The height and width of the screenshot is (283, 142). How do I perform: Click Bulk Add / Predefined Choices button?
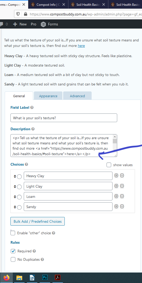[x=38, y=221]
